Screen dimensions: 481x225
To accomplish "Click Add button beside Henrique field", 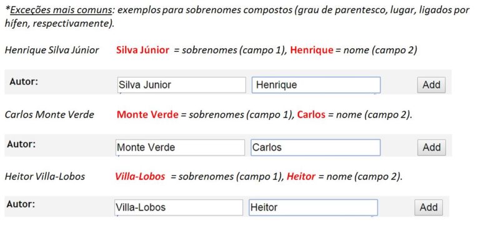I will (x=431, y=85).
